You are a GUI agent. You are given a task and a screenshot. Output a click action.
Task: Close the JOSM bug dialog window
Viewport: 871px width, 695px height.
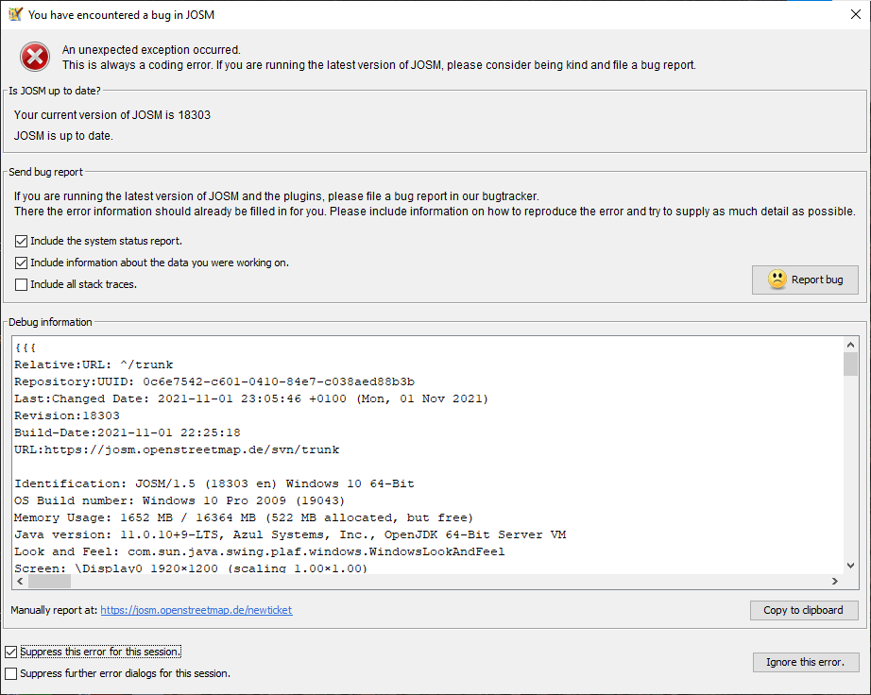coord(855,14)
